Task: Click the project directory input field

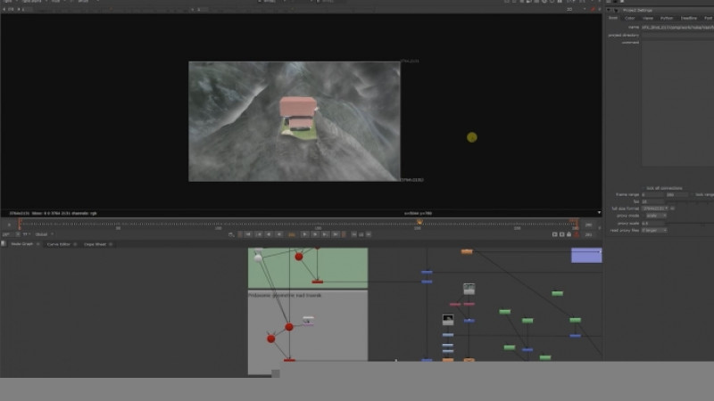Action: coord(677,35)
